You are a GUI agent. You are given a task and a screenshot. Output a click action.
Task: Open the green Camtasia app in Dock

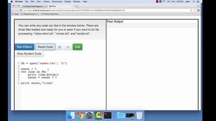(x=99, y=115)
